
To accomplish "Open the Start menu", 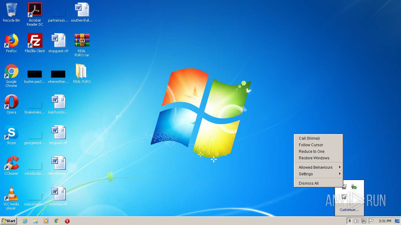I will 8,221.
